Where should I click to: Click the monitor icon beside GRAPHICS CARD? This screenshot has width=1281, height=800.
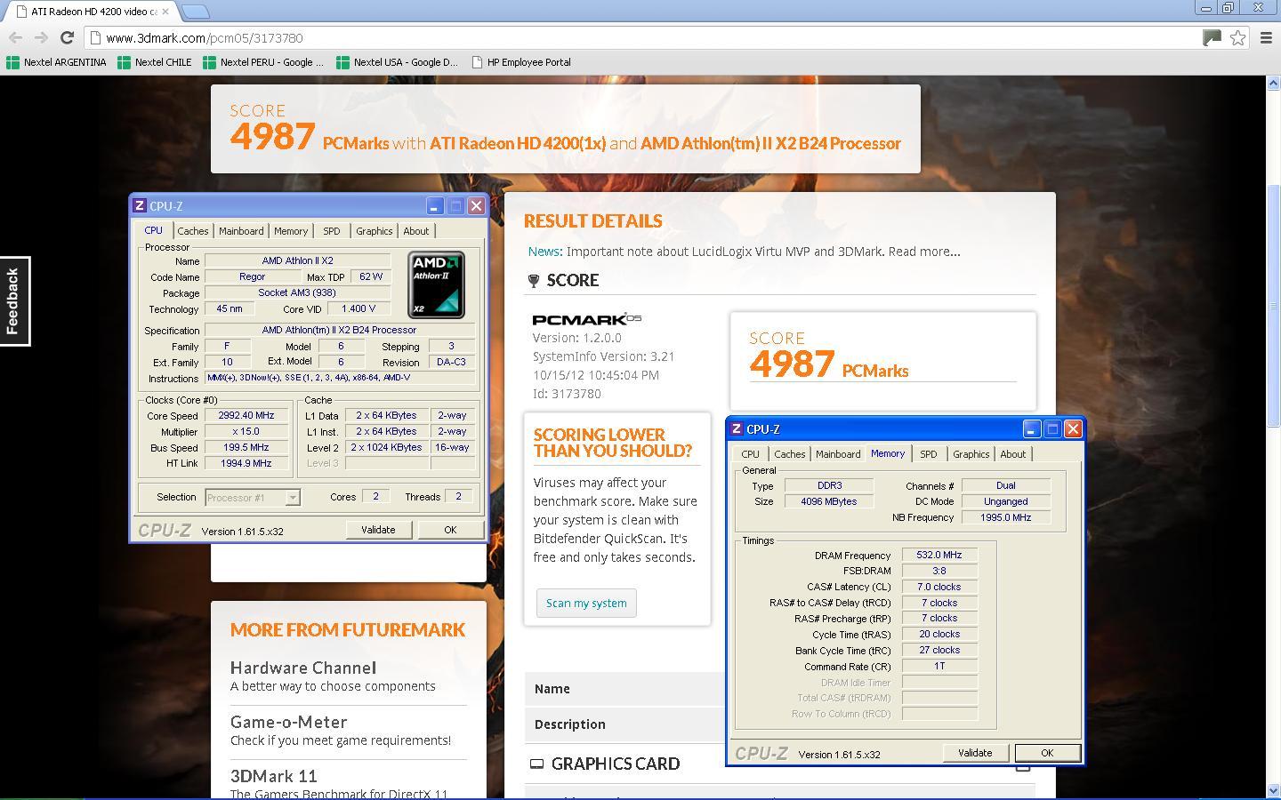point(536,764)
